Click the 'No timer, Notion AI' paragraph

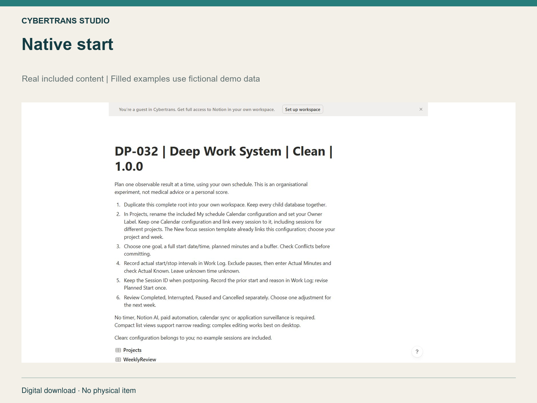pos(215,321)
